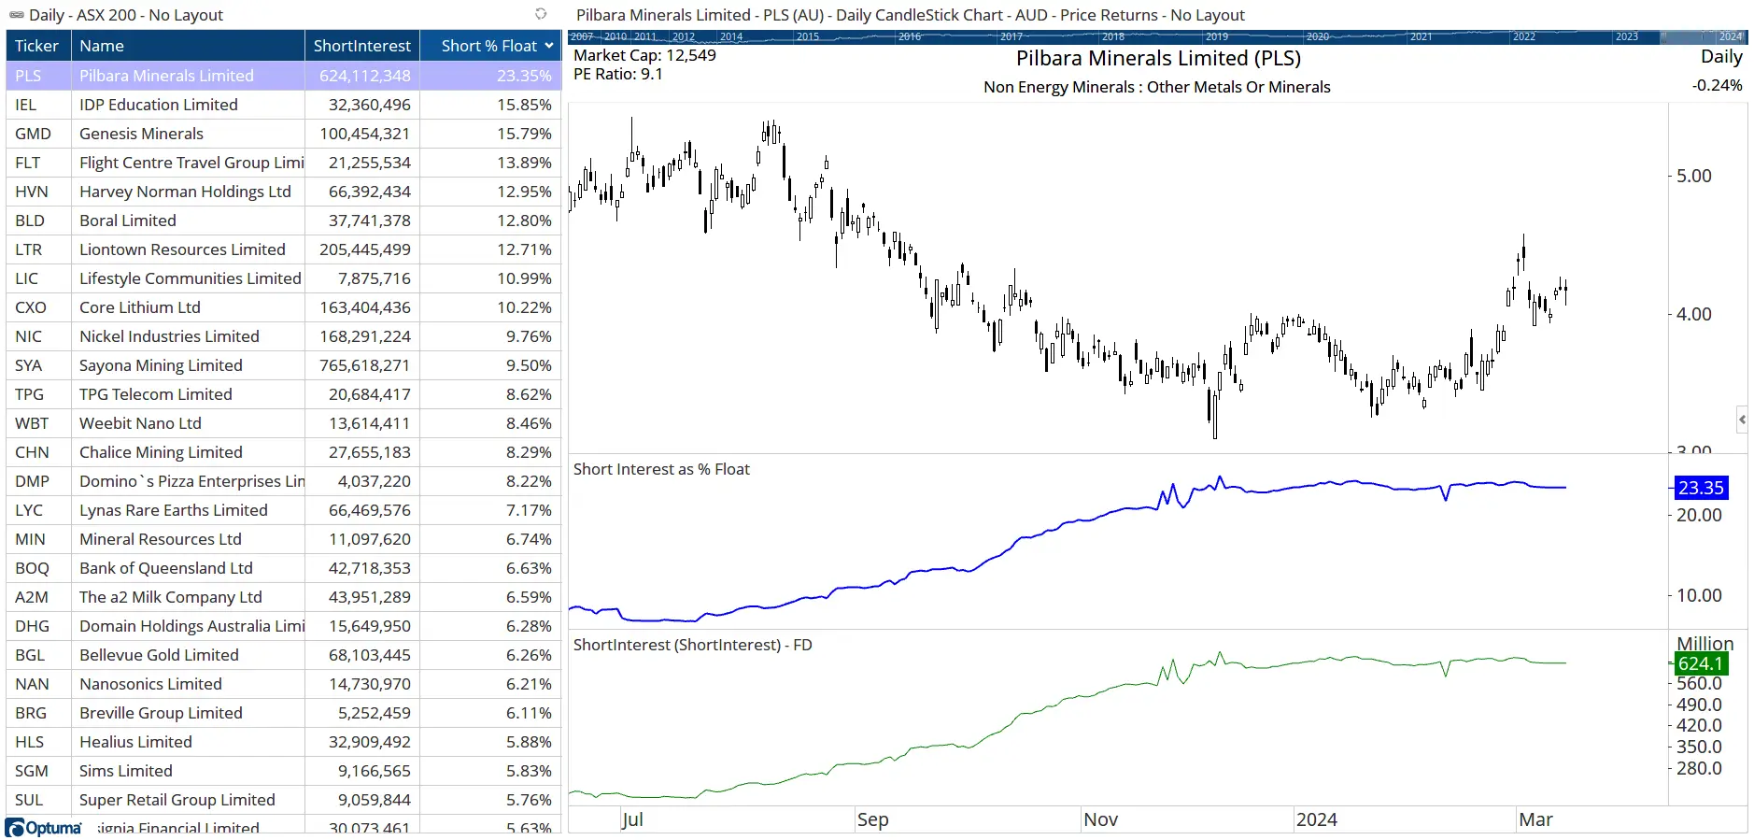Sort by the Name column header
The height and width of the screenshot is (840, 1754).
(188, 46)
